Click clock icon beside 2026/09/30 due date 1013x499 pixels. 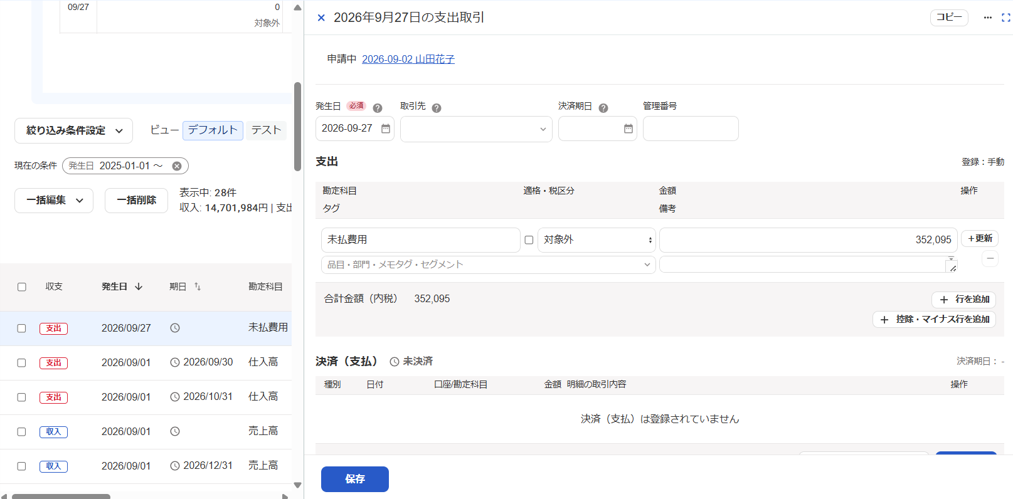tap(175, 362)
